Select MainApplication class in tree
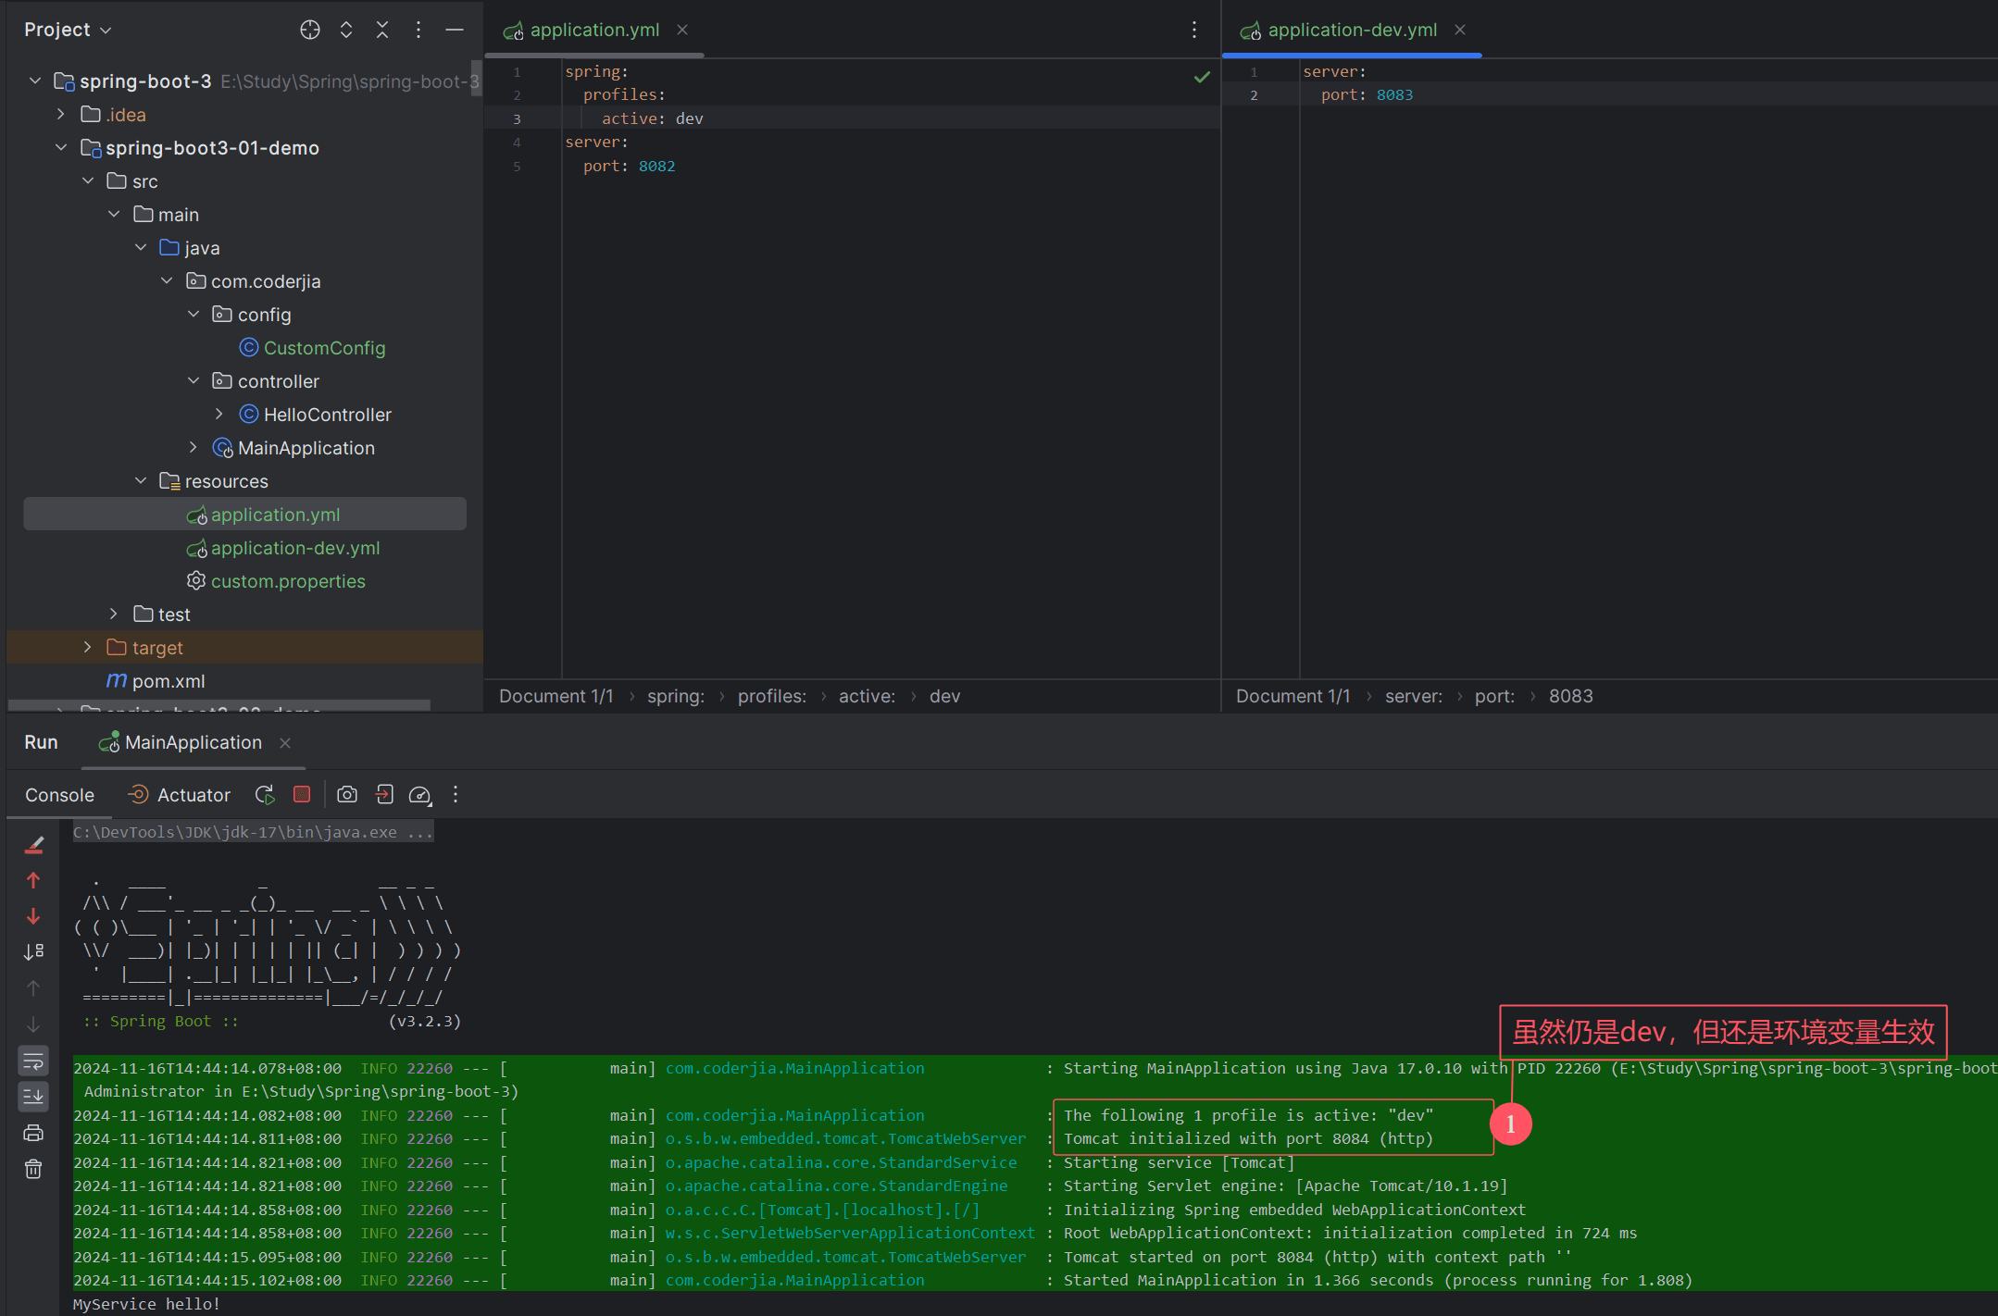 pos(293,448)
